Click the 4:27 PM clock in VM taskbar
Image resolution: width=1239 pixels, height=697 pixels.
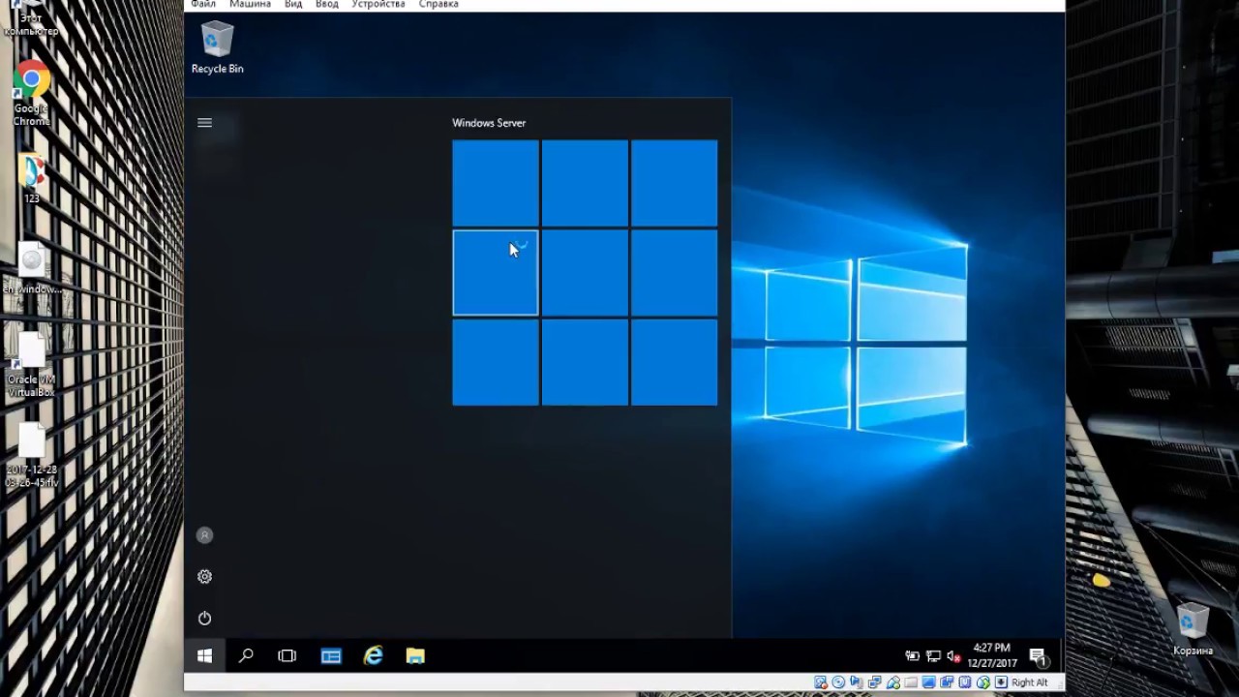(992, 655)
